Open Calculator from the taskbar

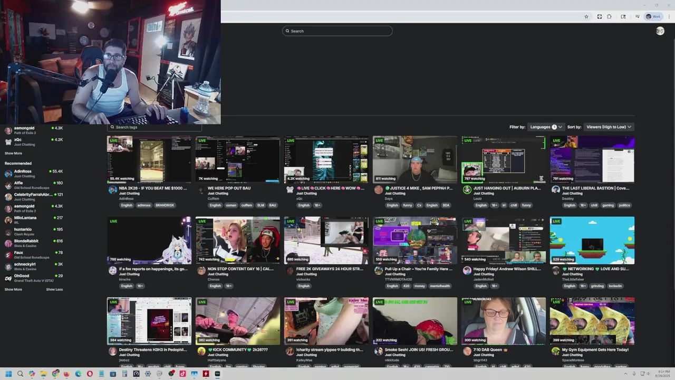point(124,374)
